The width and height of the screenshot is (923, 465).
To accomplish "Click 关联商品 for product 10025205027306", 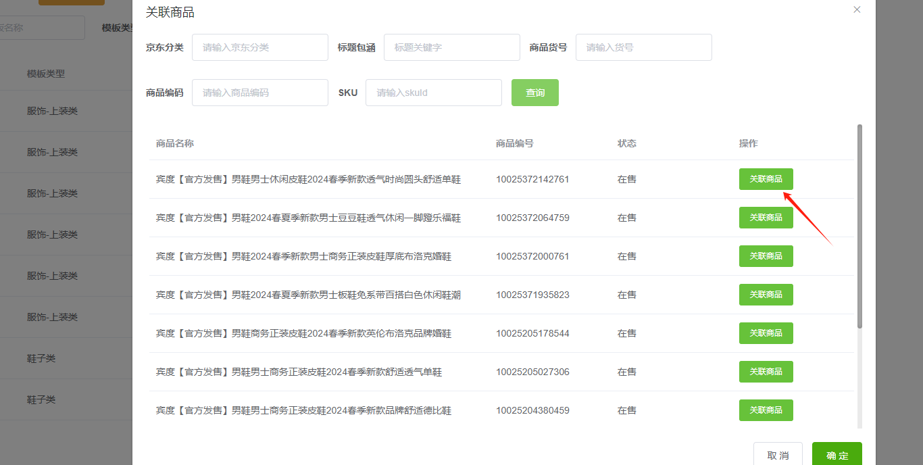I will click(x=766, y=372).
